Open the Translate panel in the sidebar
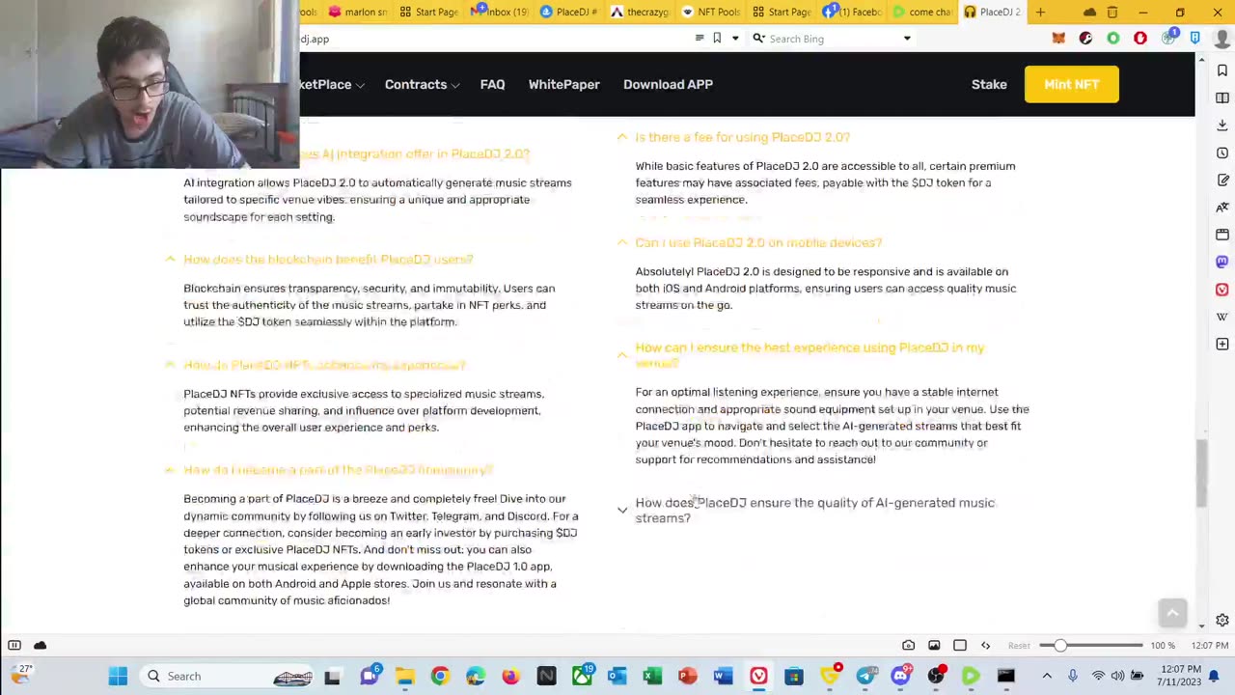The width and height of the screenshot is (1235, 695). (x=1222, y=207)
